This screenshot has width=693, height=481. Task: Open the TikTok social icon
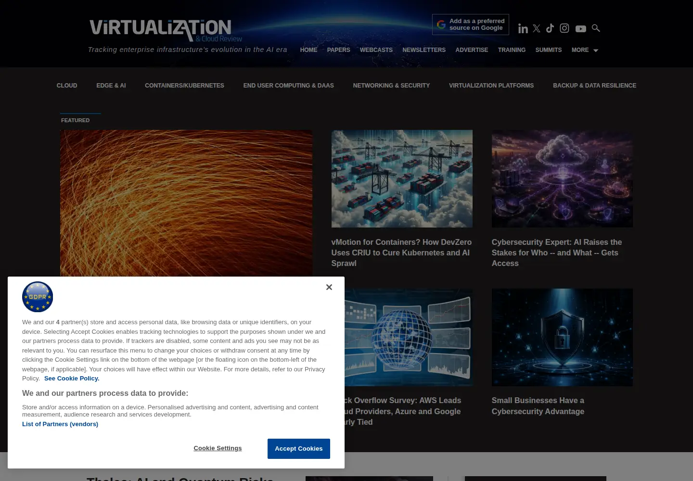[x=550, y=28]
